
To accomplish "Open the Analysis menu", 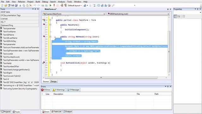I will coord(61,2).
